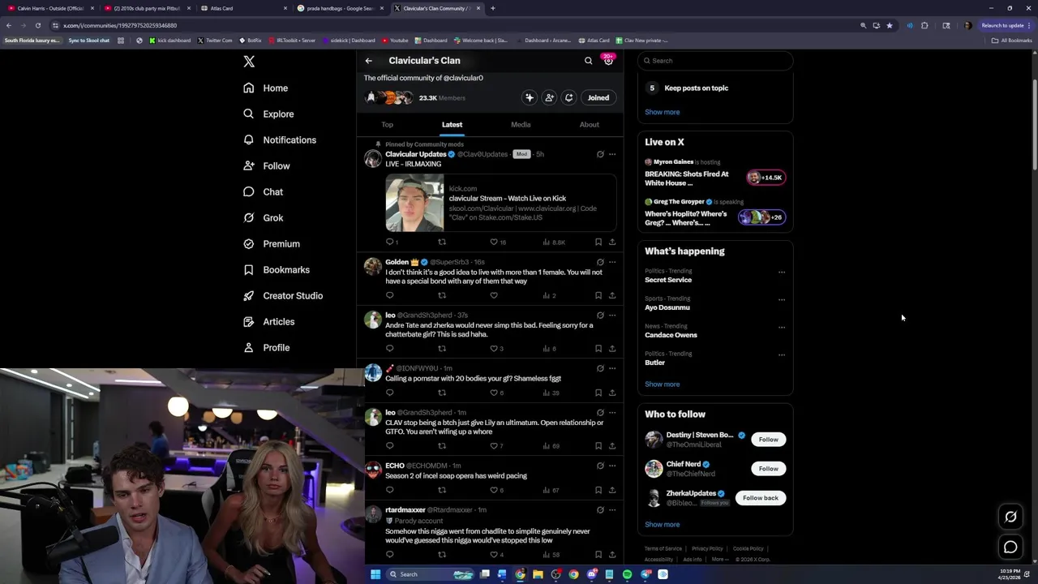Like leo's Andre Tate and zherka post
Screen dimensions: 1038x584
(494, 349)
